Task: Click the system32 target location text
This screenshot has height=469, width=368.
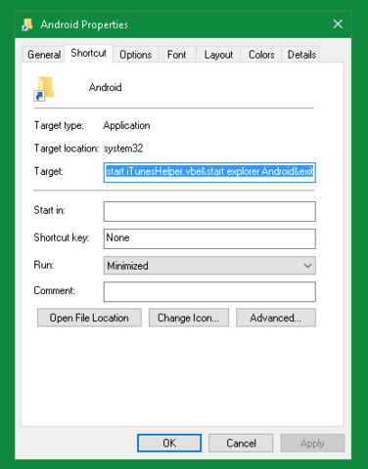Action: (123, 149)
